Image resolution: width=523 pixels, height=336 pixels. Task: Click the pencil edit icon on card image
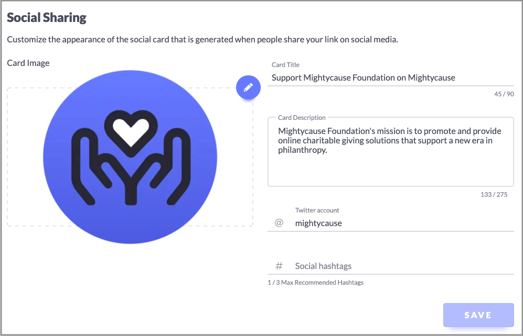tap(248, 87)
